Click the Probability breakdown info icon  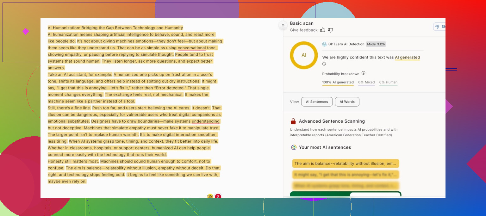point(363,73)
